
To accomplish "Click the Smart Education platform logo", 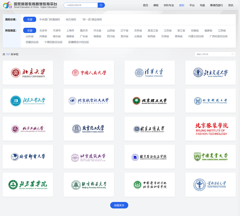I will coord(30,5).
